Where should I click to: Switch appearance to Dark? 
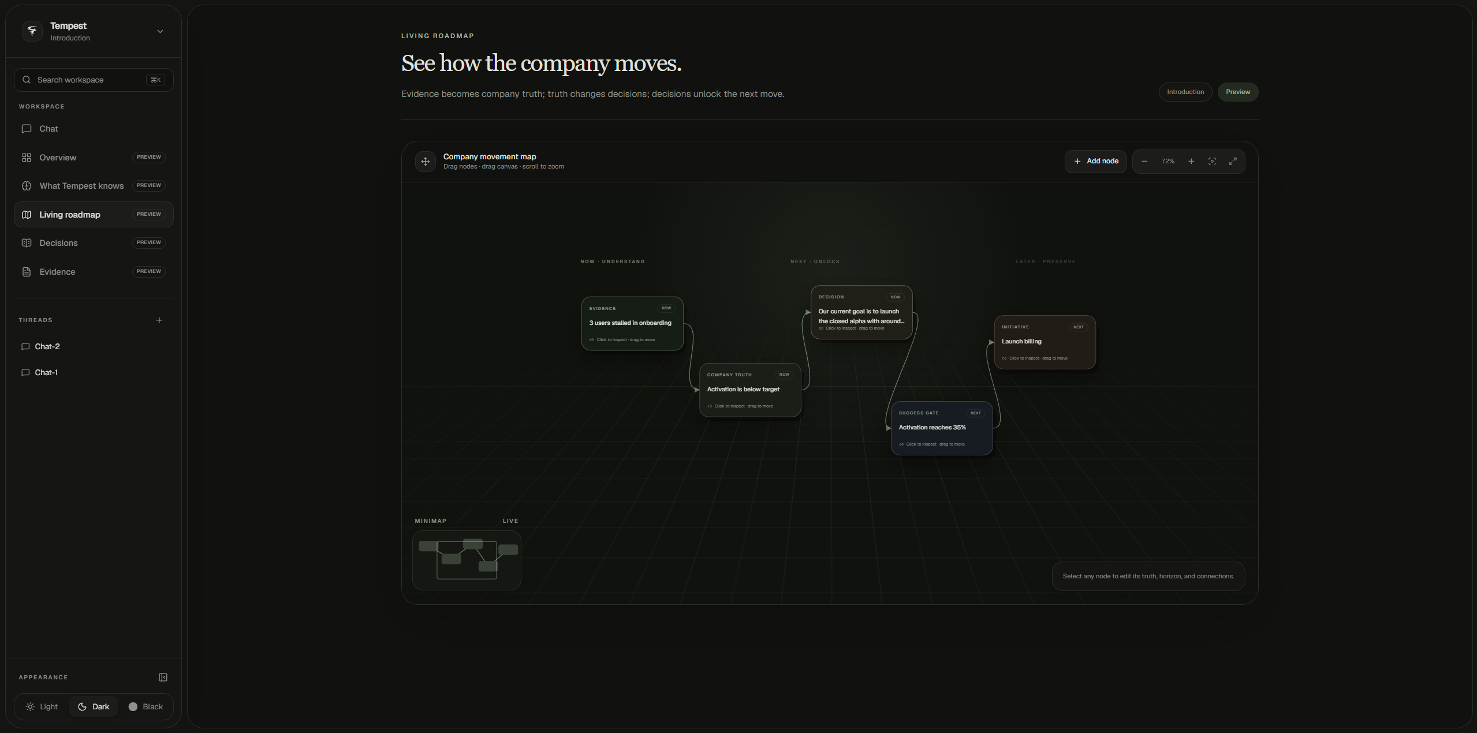click(x=94, y=706)
